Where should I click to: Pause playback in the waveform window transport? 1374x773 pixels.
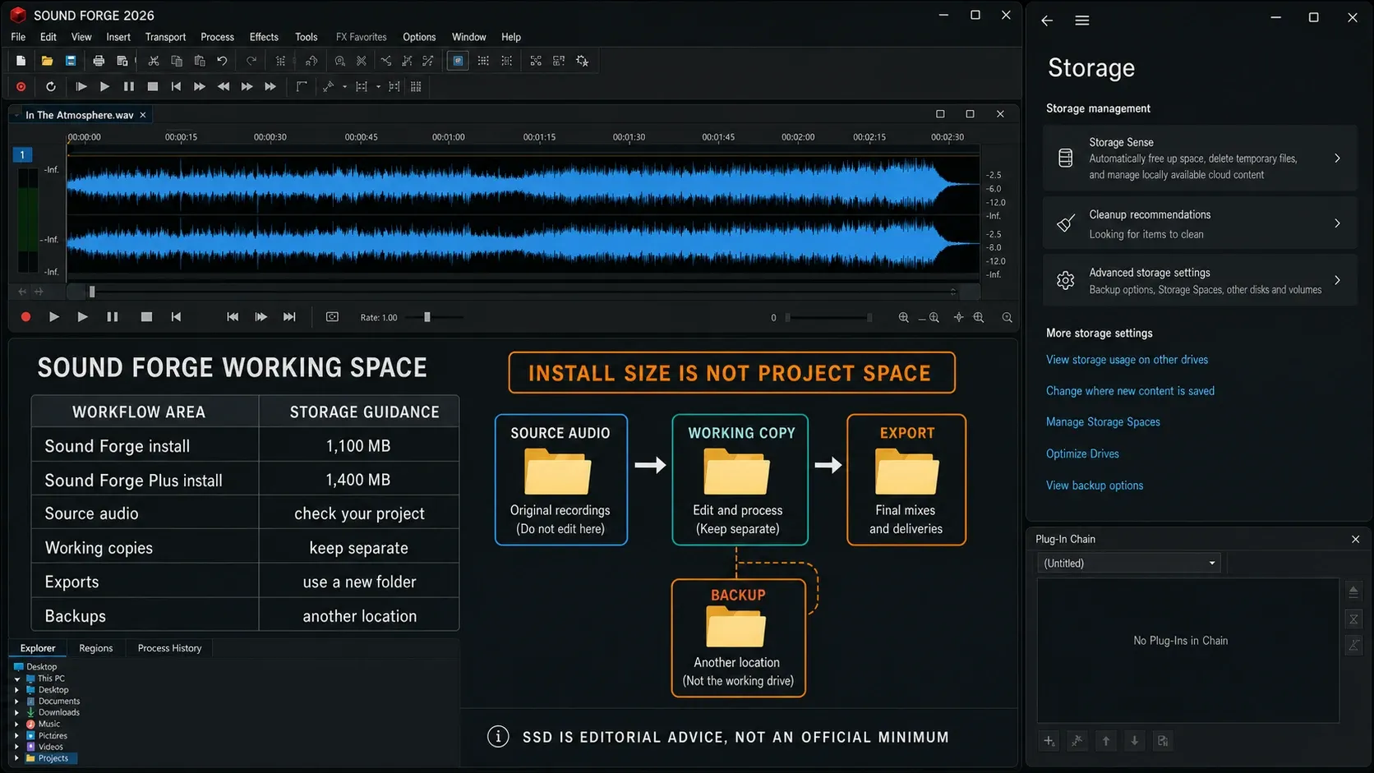pyautogui.click(x=113, y=317)
